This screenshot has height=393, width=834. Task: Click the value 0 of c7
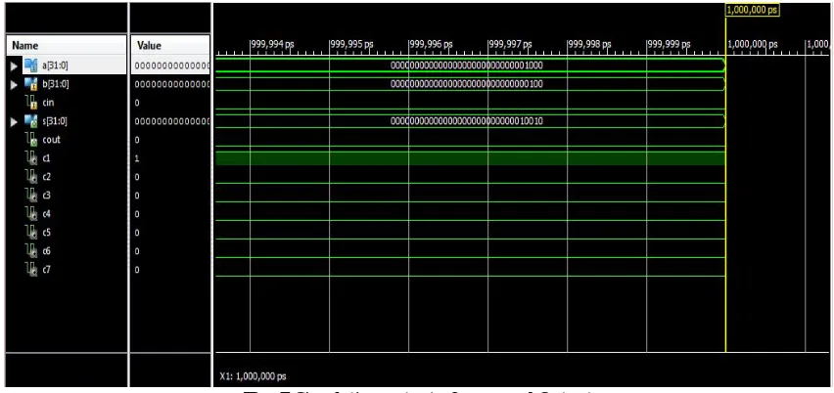click(x=137, y=270)
